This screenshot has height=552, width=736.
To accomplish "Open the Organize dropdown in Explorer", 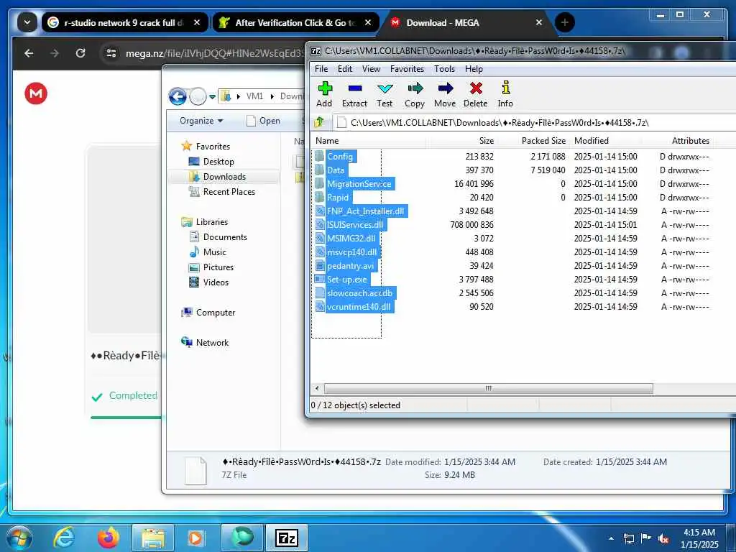I will (x=201, y=121).
